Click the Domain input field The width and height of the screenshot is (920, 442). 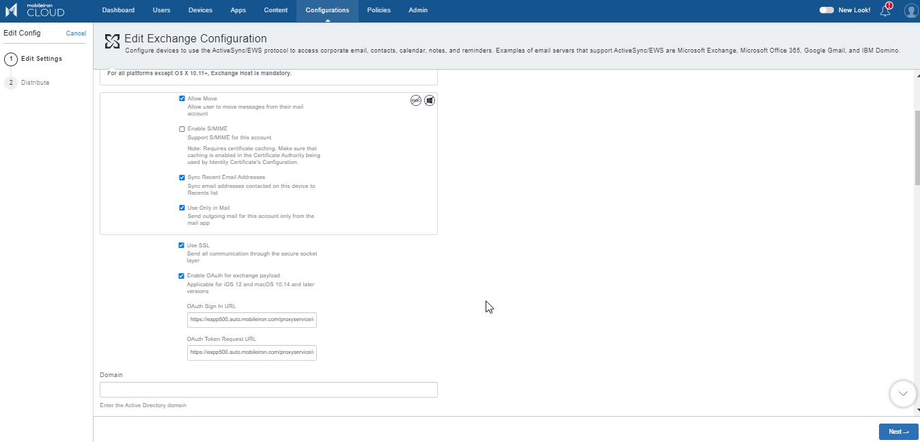pos(268,390)
